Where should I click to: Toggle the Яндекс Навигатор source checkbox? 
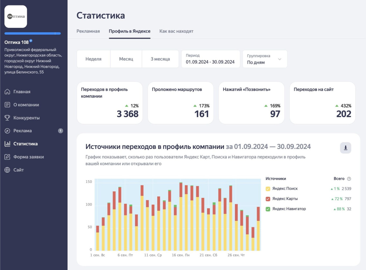268,209
